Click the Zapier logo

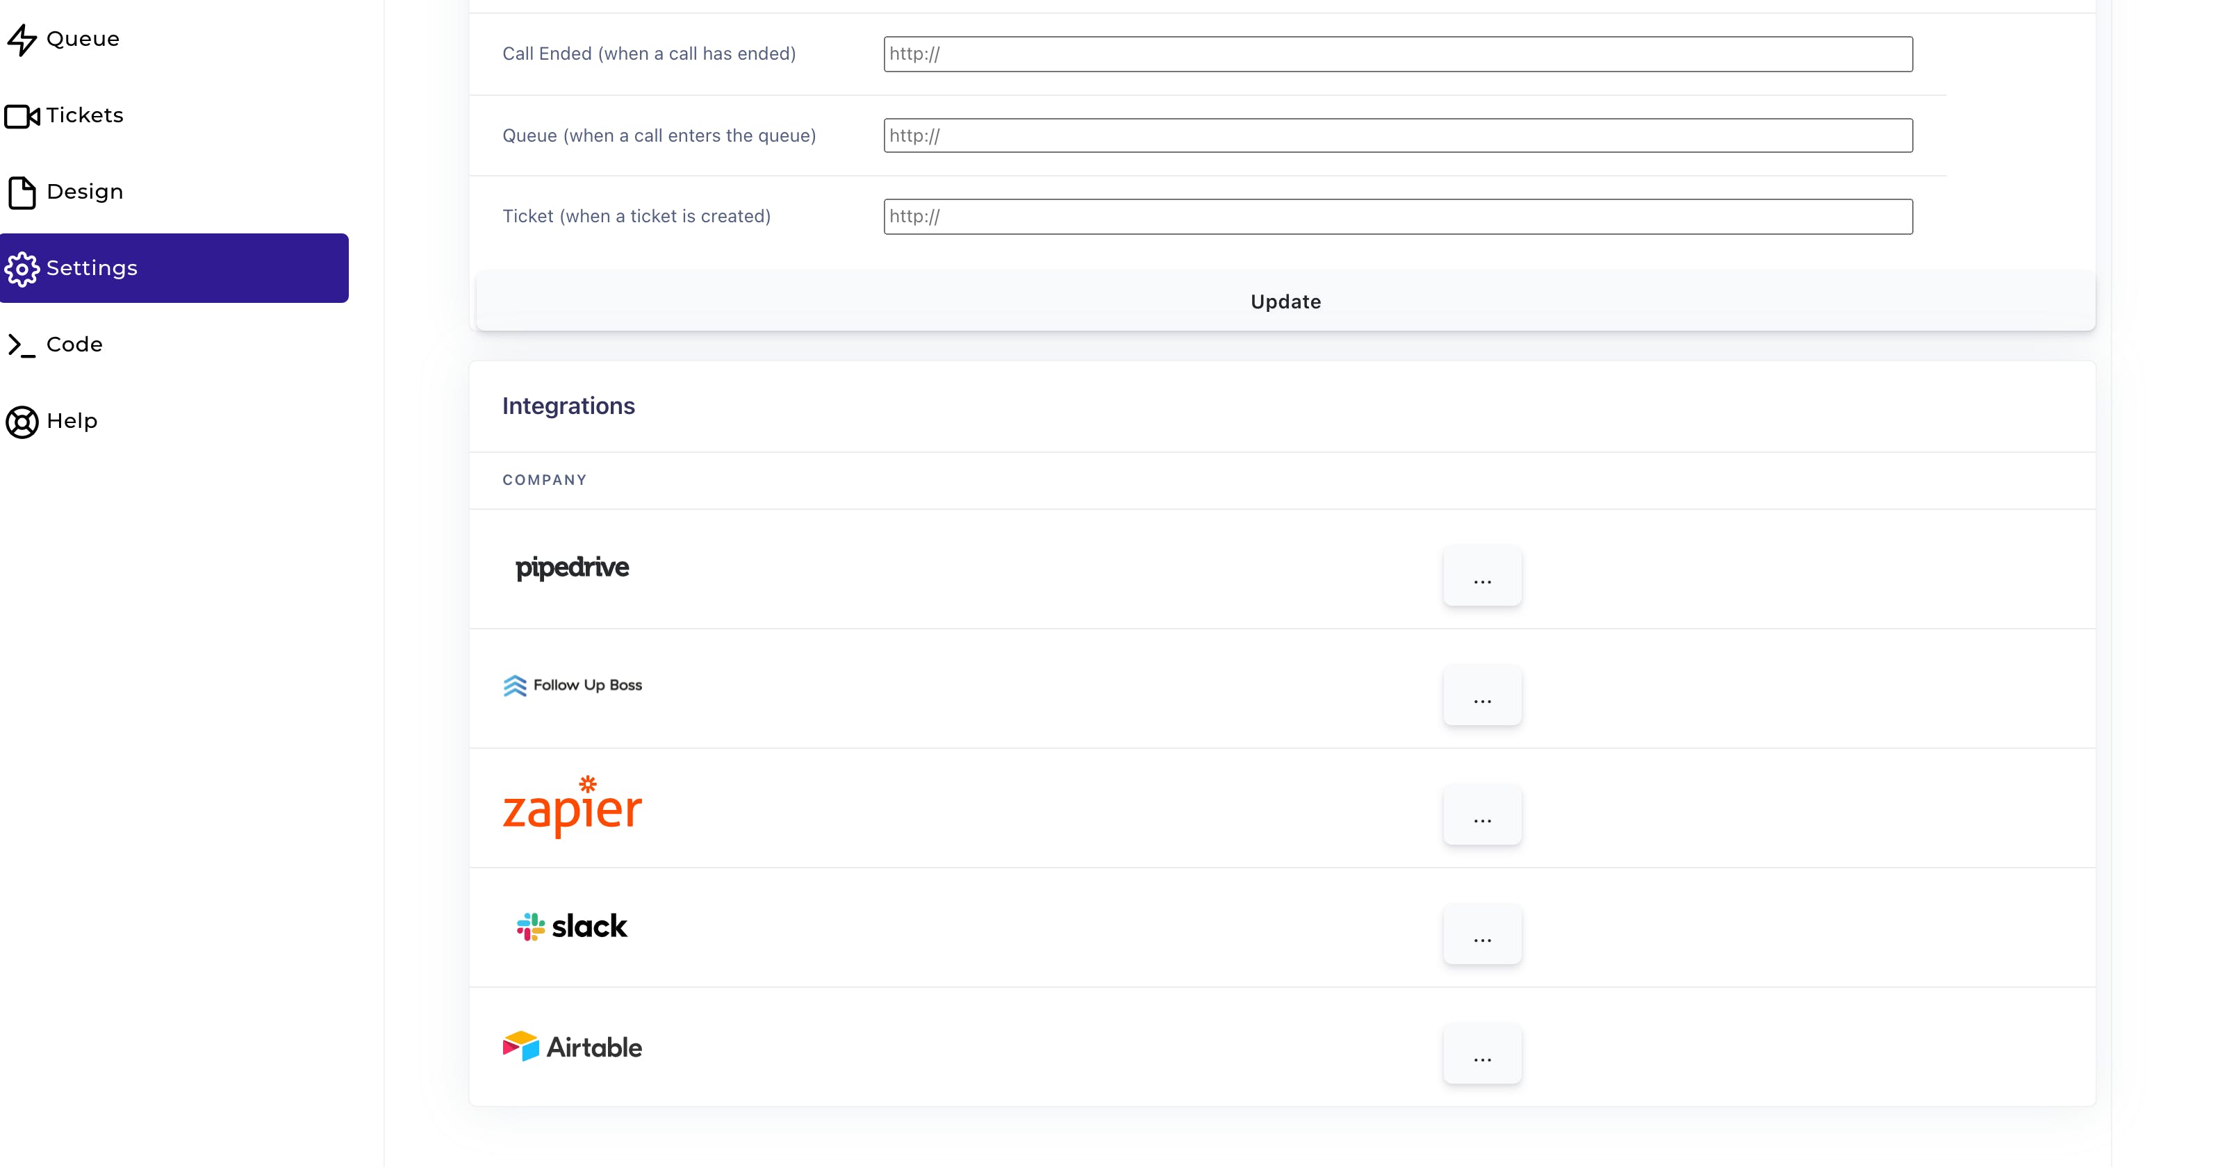click(x=572, y=808)
